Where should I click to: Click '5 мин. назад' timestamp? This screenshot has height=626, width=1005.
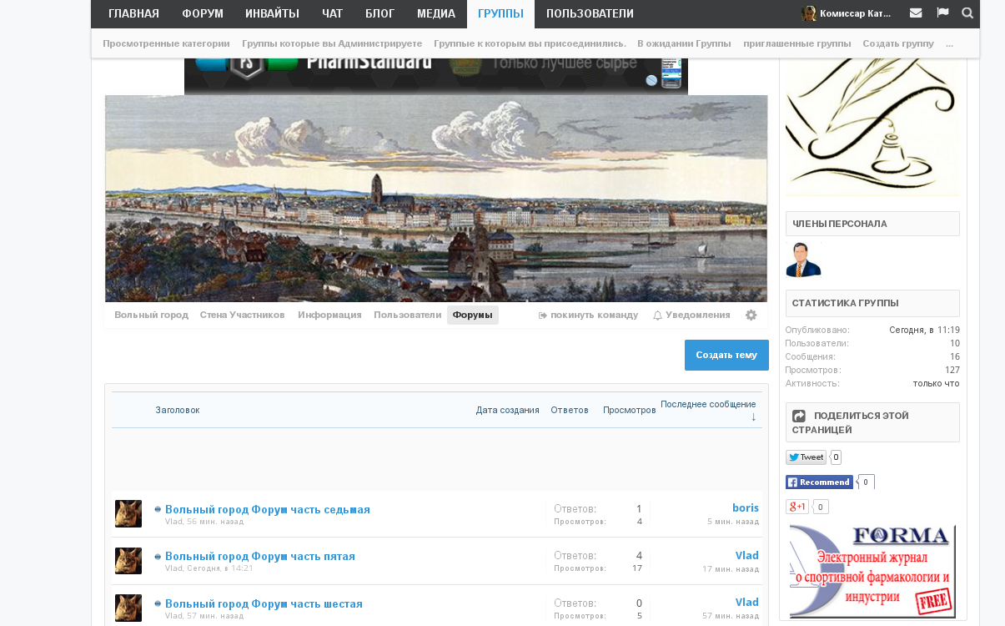tap(733, 522)
